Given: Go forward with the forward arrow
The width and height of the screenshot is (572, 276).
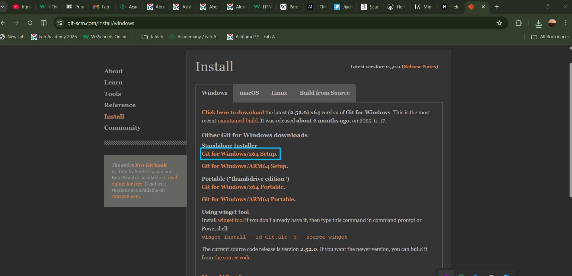Looking at the screenshot, I should (x=16, y=23).
